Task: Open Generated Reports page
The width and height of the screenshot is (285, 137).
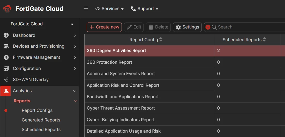Action: [41, 120]
